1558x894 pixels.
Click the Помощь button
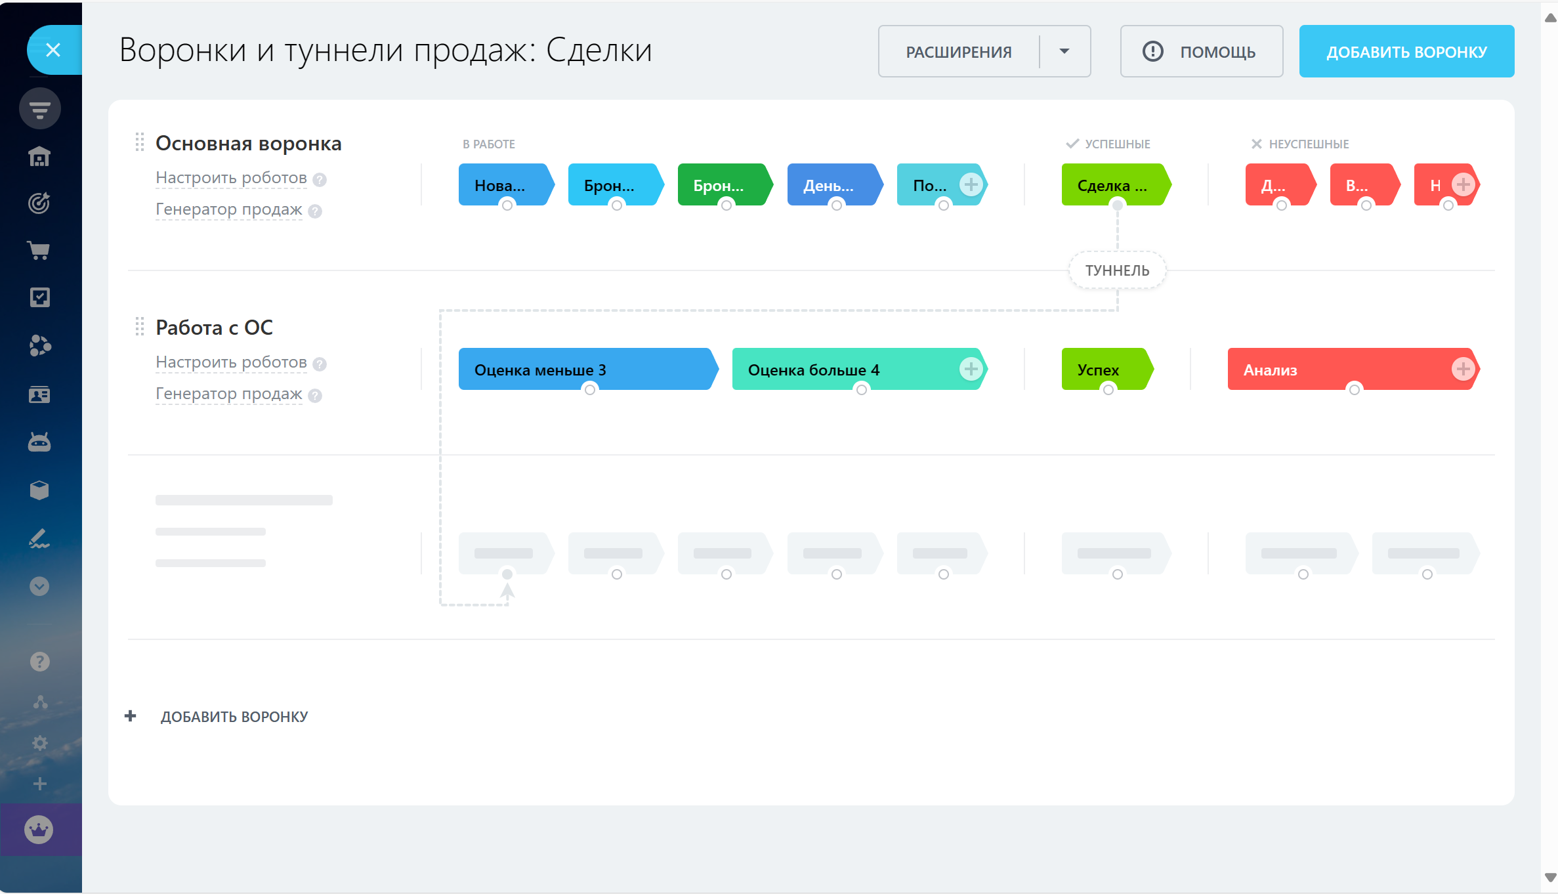[1201, 51]
